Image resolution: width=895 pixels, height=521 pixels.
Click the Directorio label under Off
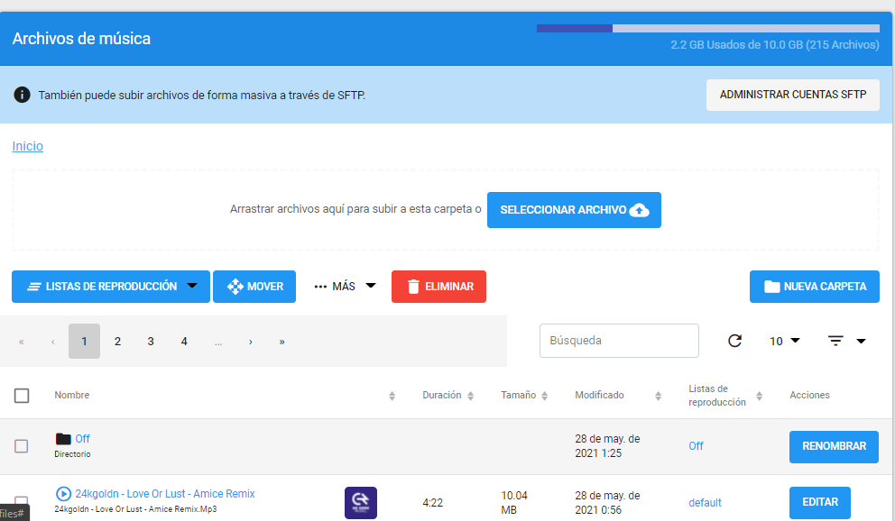72,454
